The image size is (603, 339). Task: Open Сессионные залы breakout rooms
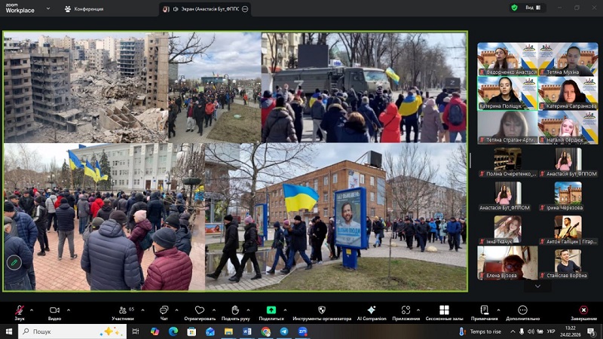pos(444,310)
